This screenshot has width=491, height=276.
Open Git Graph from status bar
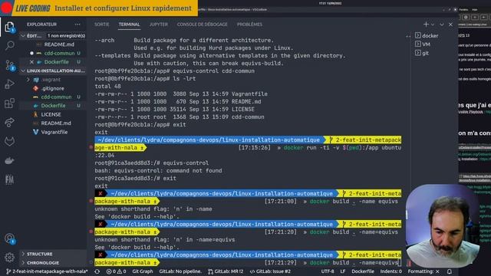143,271
